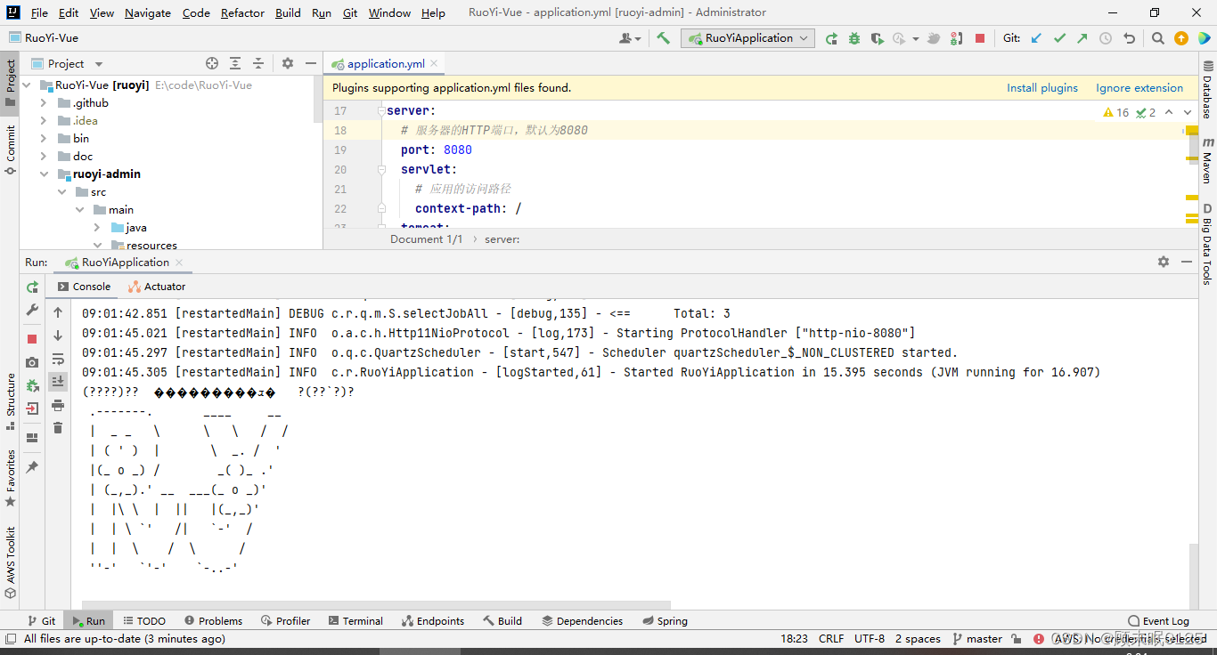Click the orange IDE update icon
Image resolution: width=1217 pixels, height=655 pixels.
[1181, 38]
